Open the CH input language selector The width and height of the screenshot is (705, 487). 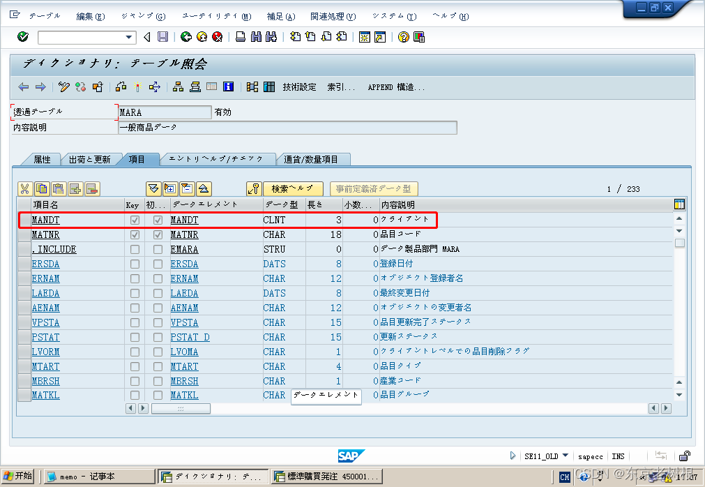coord(563,477)
